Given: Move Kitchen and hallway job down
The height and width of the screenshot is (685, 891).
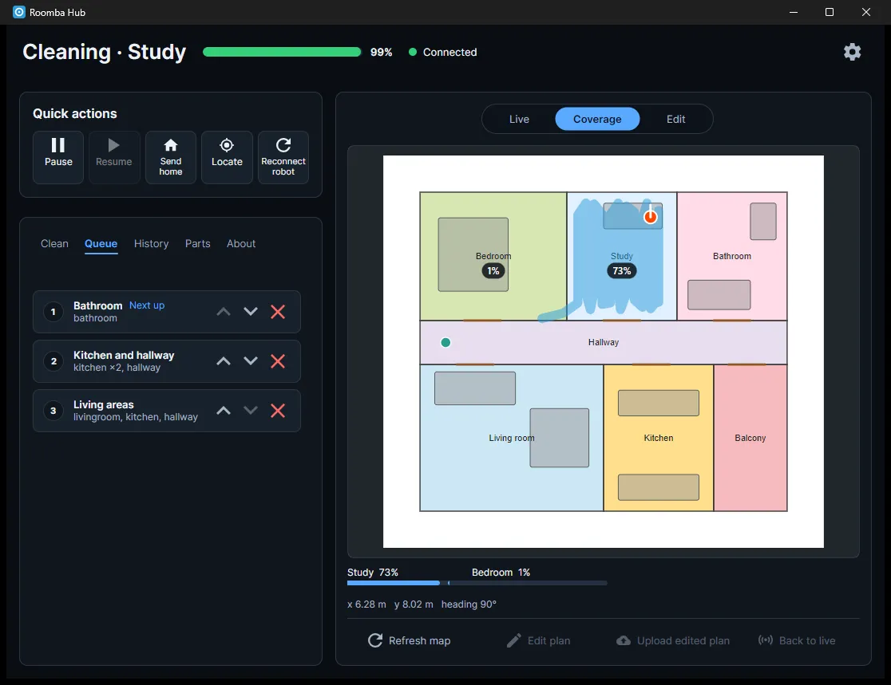Looking at the screenshot, I should [251, 361].
